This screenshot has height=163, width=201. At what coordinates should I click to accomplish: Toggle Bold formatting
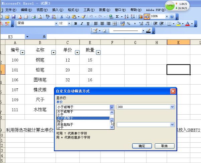click(76, 24)
